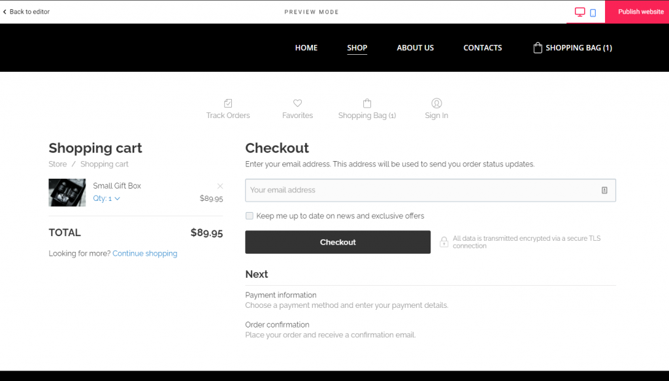Image resolution: width=669 pixels, height=381 pixels.
Task: Open Favorites heart icon
Action: 297,103
